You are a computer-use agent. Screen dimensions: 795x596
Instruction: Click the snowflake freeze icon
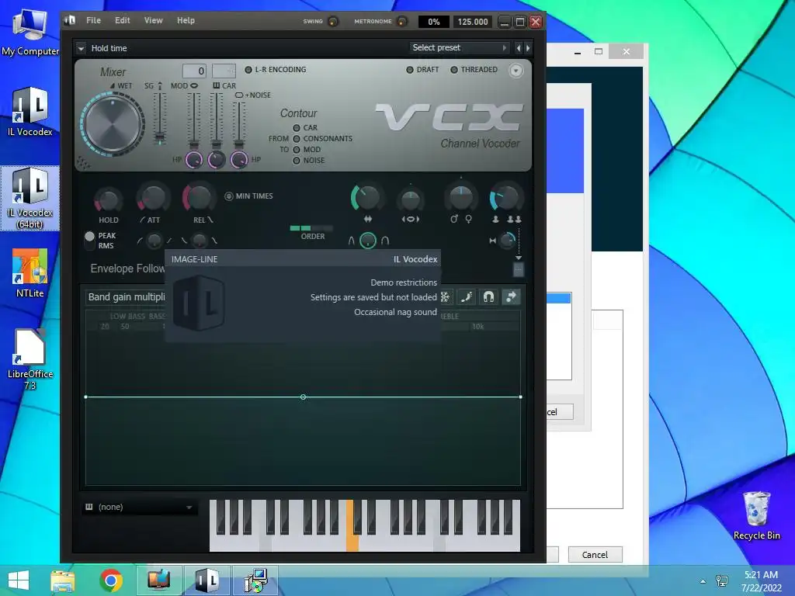(445, 297)
